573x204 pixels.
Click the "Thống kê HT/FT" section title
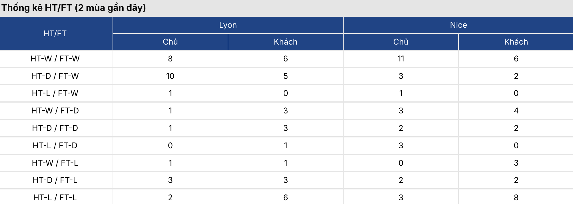tap(74, 8)
